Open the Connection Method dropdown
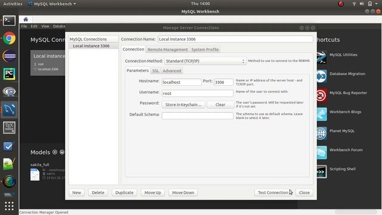The width and height of the screenshot is (382, 215). click(x=205, y=61)
